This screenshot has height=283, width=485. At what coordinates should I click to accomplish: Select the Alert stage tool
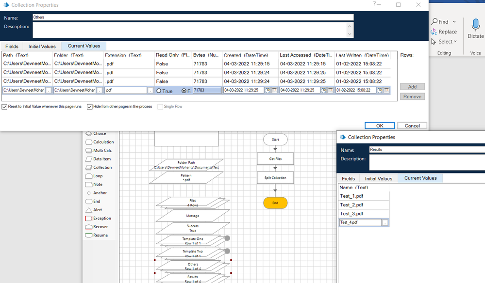pos(89,210)
